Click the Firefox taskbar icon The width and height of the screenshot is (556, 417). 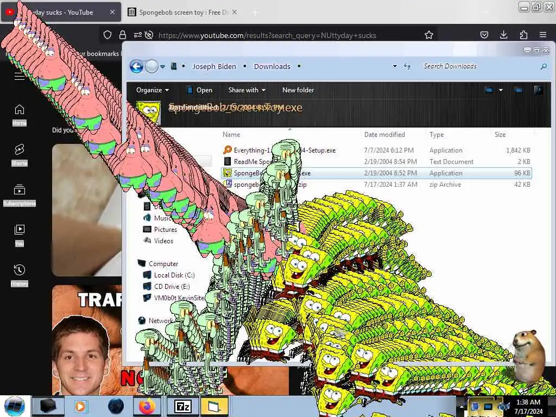[x=147, y=406]
